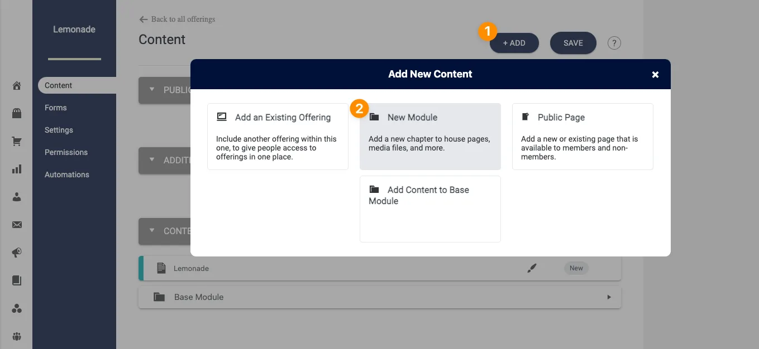This screenshot has height=349, width=759.
Task: Click the SAVE button
Action: click(x=573, y=42)
